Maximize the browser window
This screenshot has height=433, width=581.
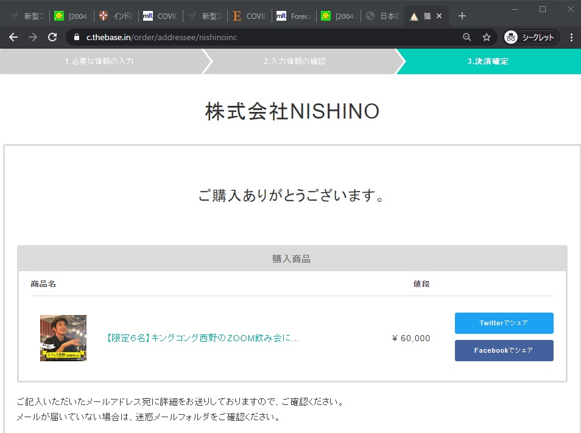543,9
